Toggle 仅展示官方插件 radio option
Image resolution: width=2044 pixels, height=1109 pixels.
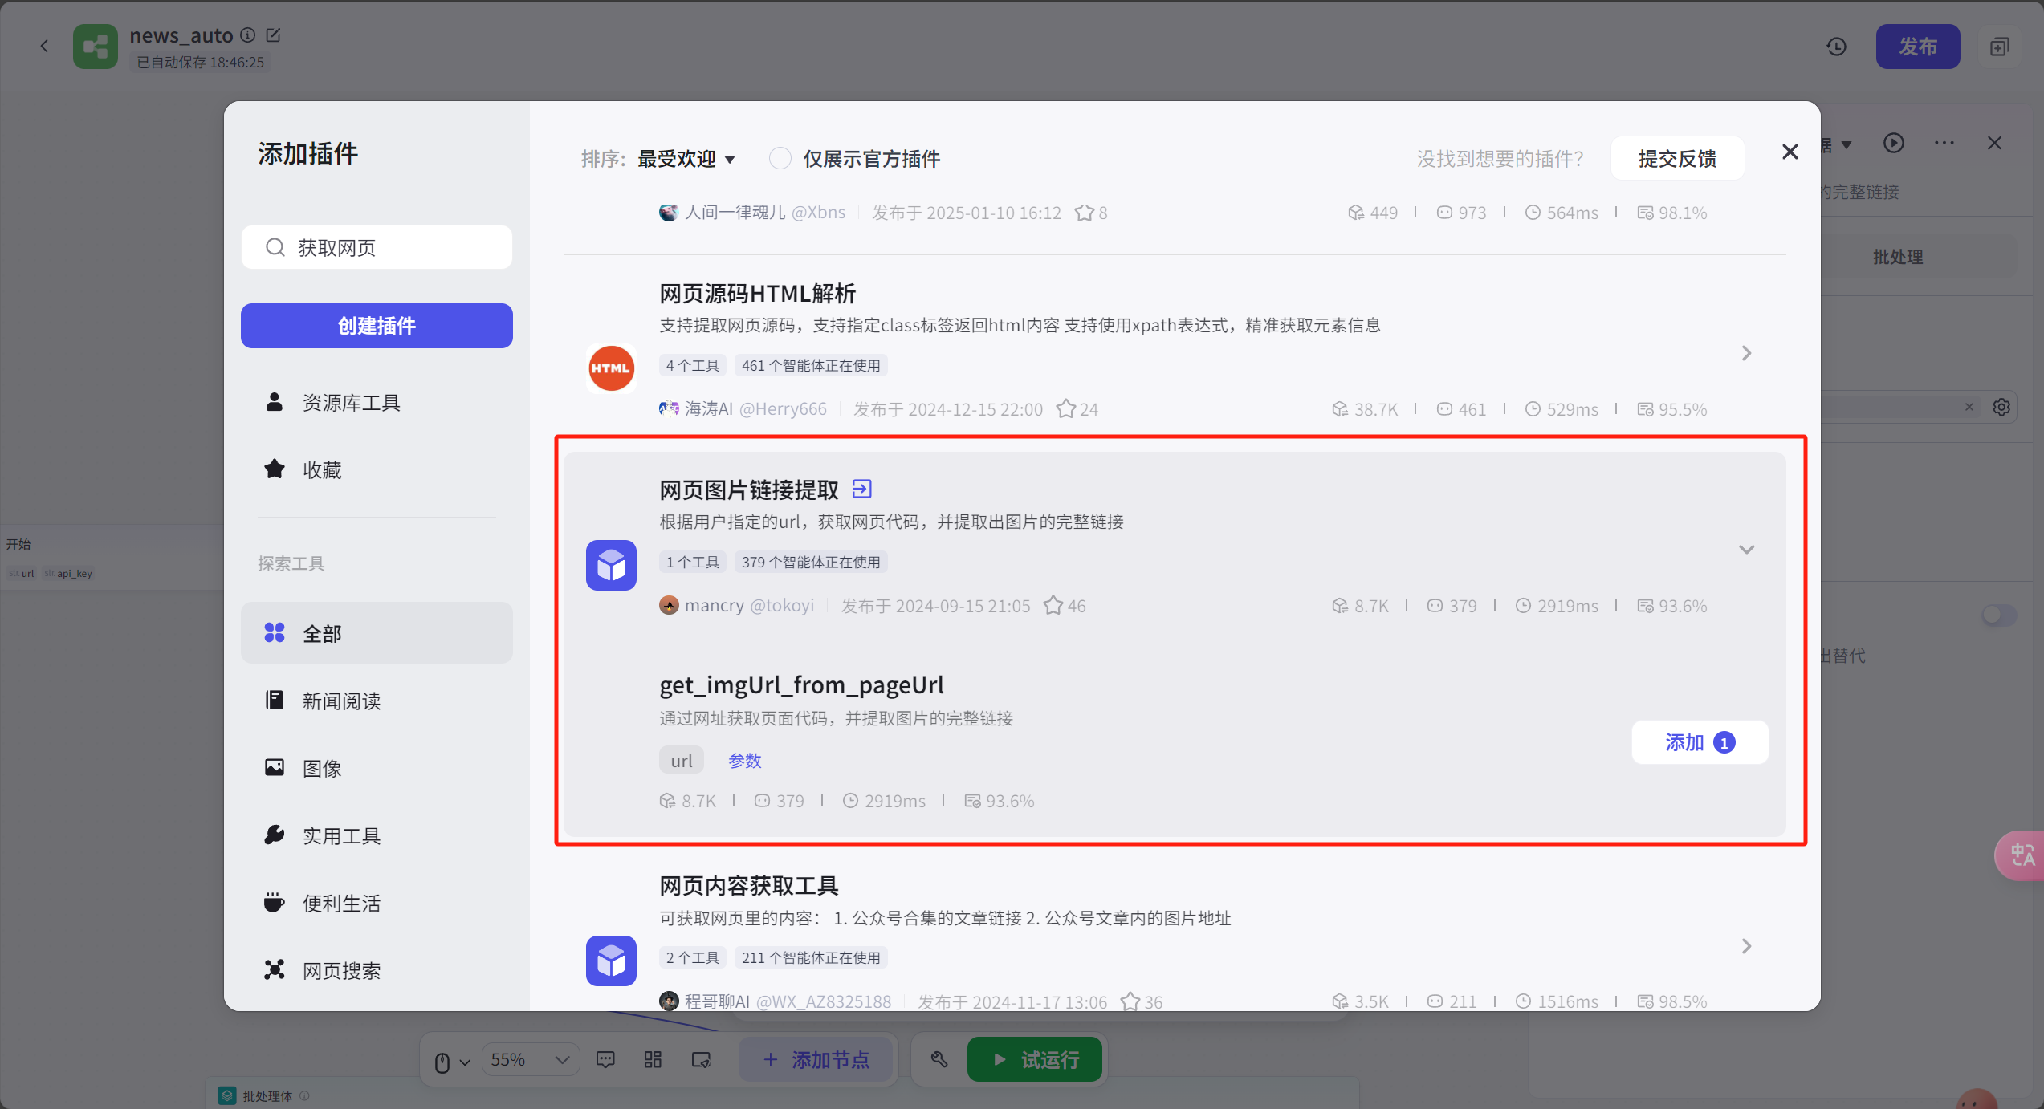coord(780,159)
